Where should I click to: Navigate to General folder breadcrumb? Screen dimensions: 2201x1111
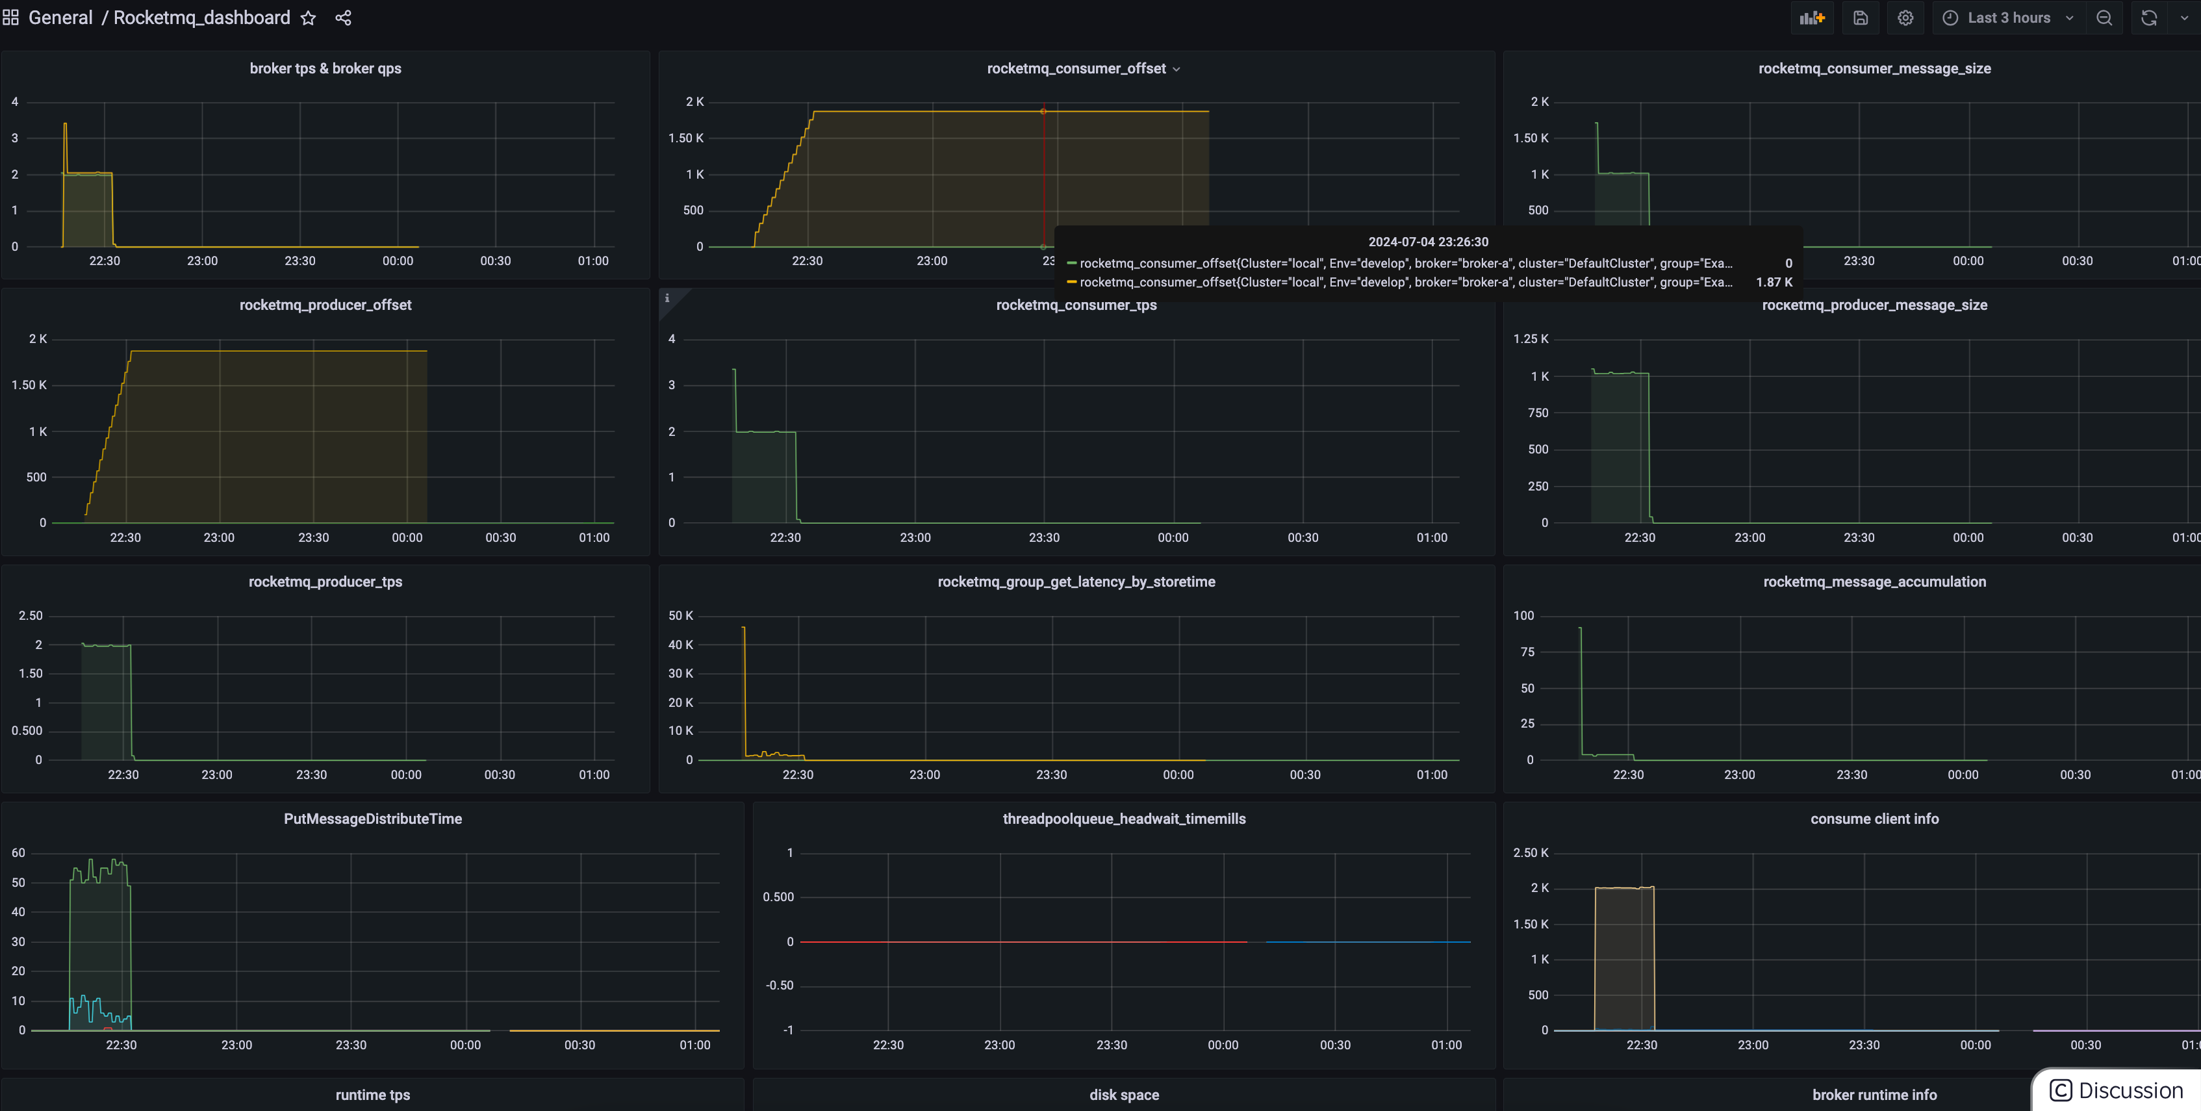pyautogui.click(x=60, y=18)
